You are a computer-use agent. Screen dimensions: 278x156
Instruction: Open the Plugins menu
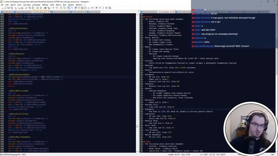click(x=71, y=5)
